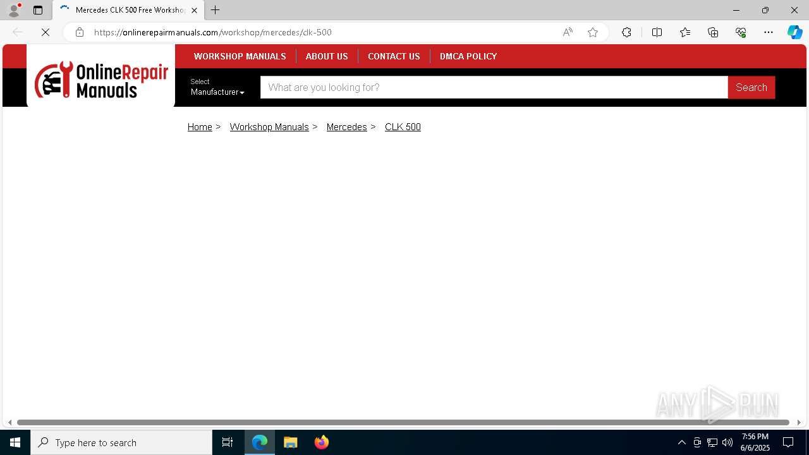Screen dimensions: 809x455
Task: Click the Online Repair Manuals logo
Action: click(101, 80)
